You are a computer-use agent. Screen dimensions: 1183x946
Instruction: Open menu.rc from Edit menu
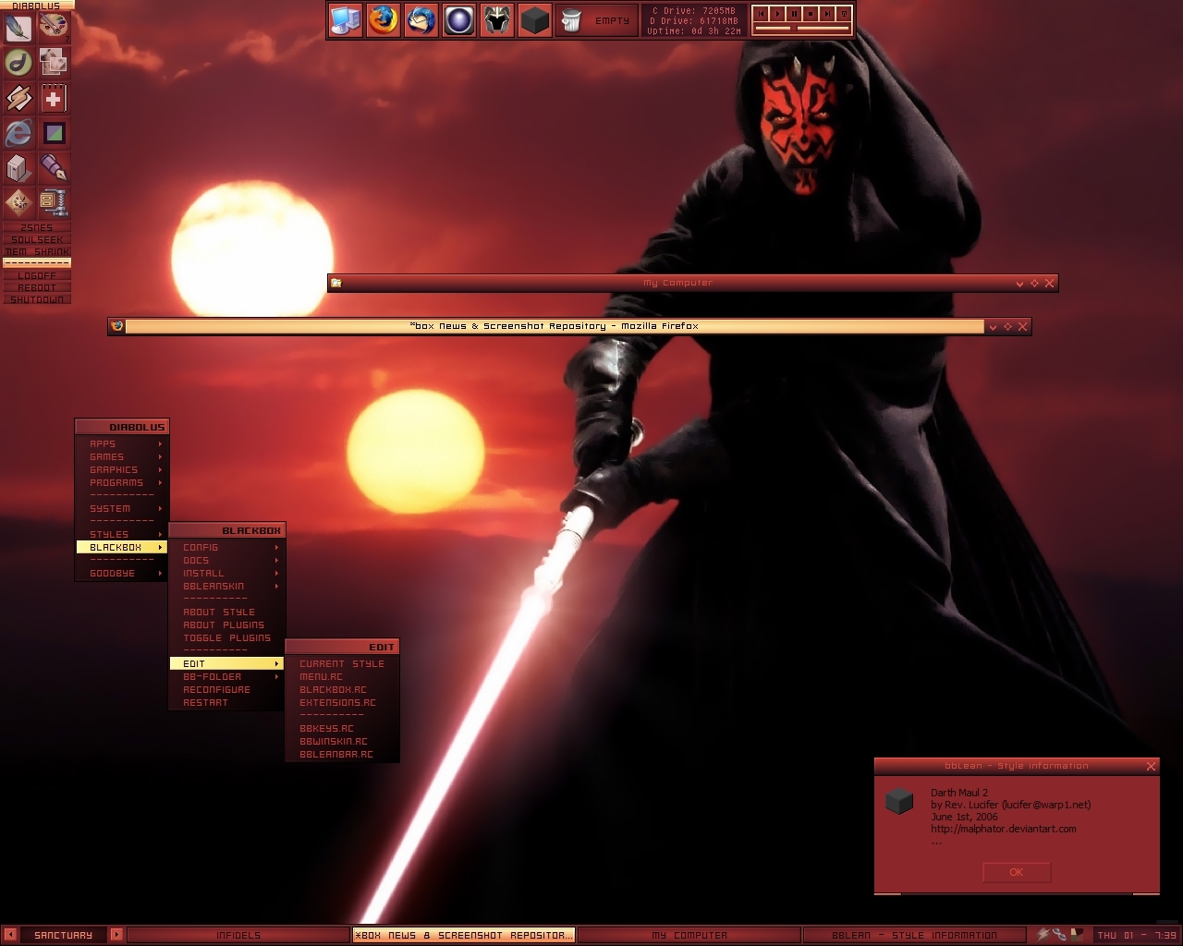click(343, 676)
